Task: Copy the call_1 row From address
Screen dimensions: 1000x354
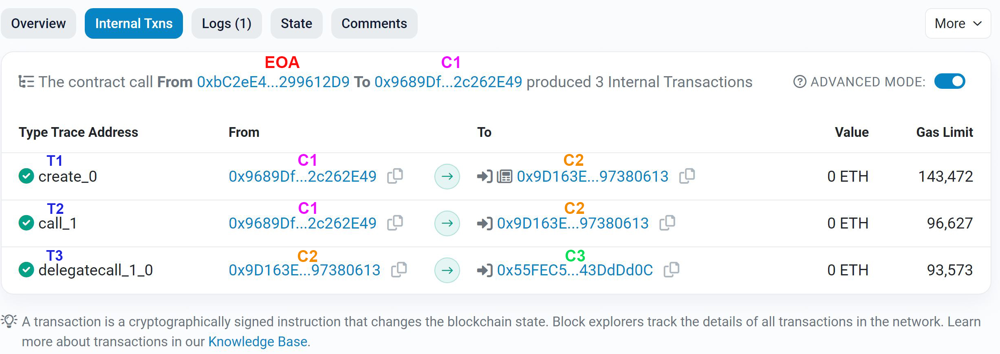Action: [x=395, y=223]
